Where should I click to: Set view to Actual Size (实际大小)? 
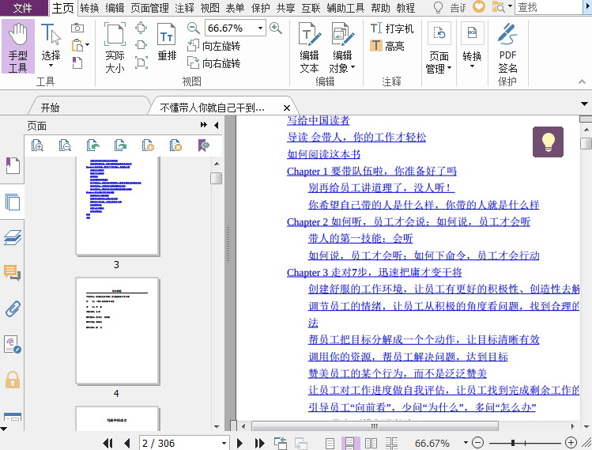pyautogui.click(x=115, y=47)
